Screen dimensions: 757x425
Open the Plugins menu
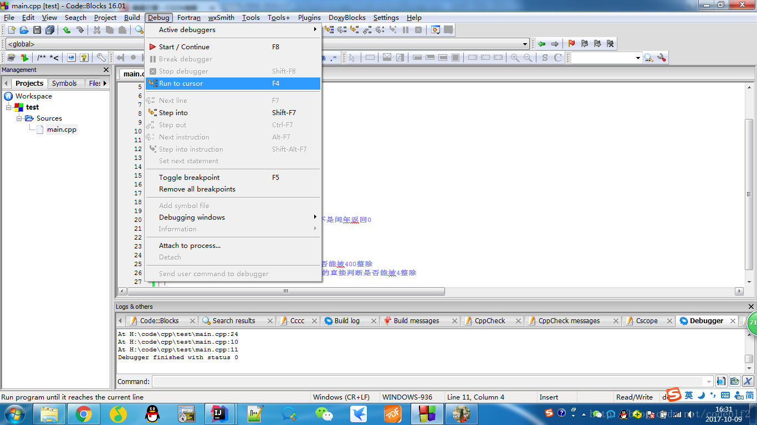pos(309,18)
